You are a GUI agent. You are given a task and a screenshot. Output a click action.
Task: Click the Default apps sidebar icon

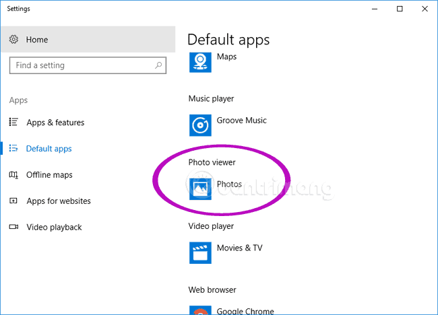pos(13,148)
